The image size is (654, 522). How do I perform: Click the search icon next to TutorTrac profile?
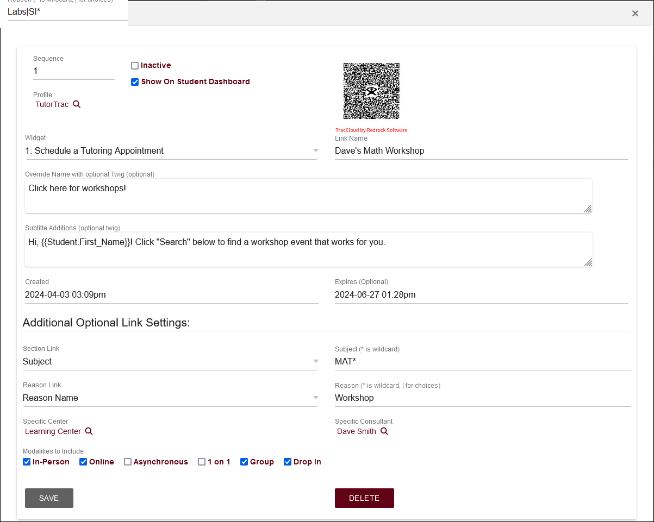pyautogui.click(x=77, y=104)
